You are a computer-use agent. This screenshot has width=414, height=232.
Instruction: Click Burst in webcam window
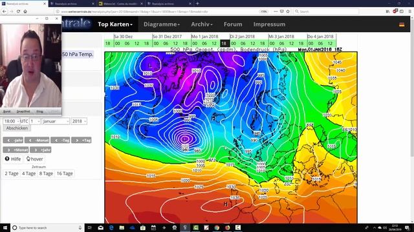(6, 111)
